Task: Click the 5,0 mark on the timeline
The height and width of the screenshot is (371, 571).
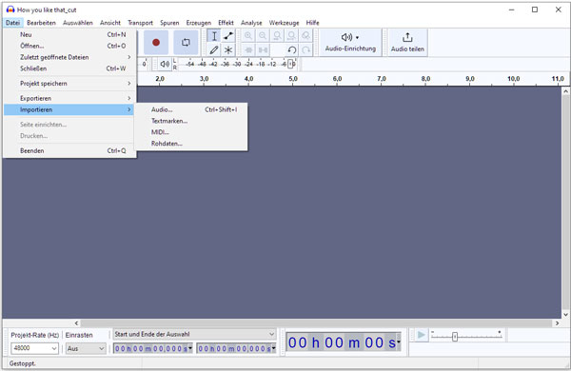Action: pos(293,79)
